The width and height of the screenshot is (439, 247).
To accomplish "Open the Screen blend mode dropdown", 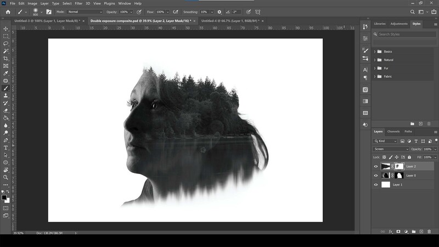I will [391, 149].
